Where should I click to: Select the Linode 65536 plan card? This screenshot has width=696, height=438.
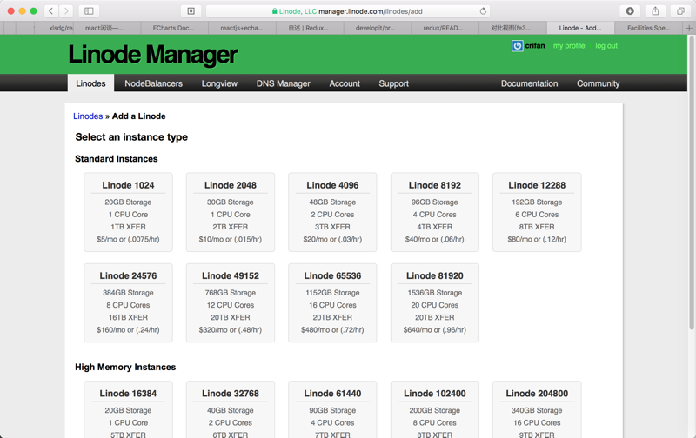tap(332, 302)
